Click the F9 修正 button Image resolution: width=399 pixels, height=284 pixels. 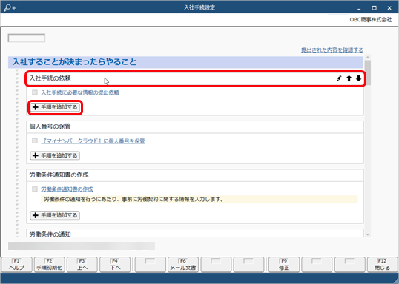(284, 265)
